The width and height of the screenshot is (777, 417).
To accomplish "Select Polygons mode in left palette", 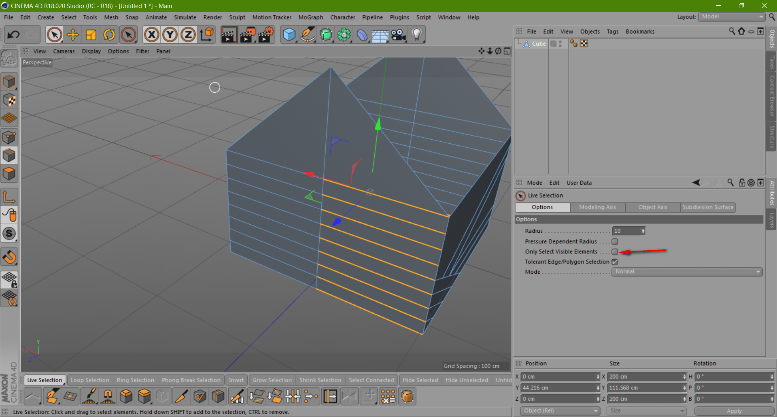I will pyautogui.click(x=9, y=174).
